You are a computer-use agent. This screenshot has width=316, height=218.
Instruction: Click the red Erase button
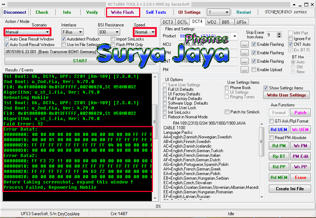300,177
